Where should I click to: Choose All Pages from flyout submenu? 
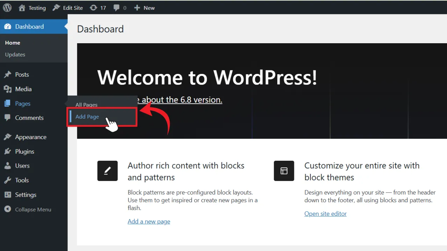[x=87, y=105]
